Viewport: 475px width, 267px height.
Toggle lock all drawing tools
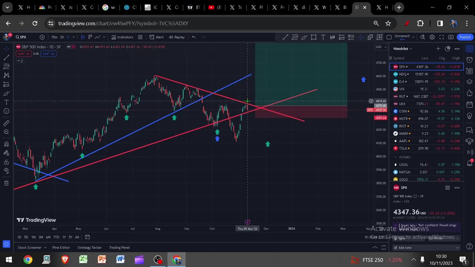(x=6, y=162)
